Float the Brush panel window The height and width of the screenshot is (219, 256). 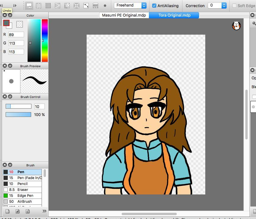[10, 165]
